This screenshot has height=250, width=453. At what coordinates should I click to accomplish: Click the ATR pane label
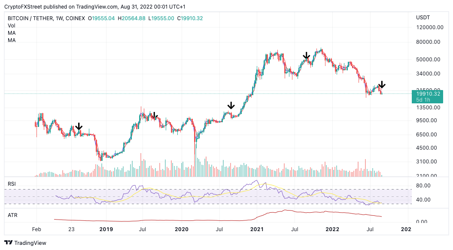pos(12,215)
